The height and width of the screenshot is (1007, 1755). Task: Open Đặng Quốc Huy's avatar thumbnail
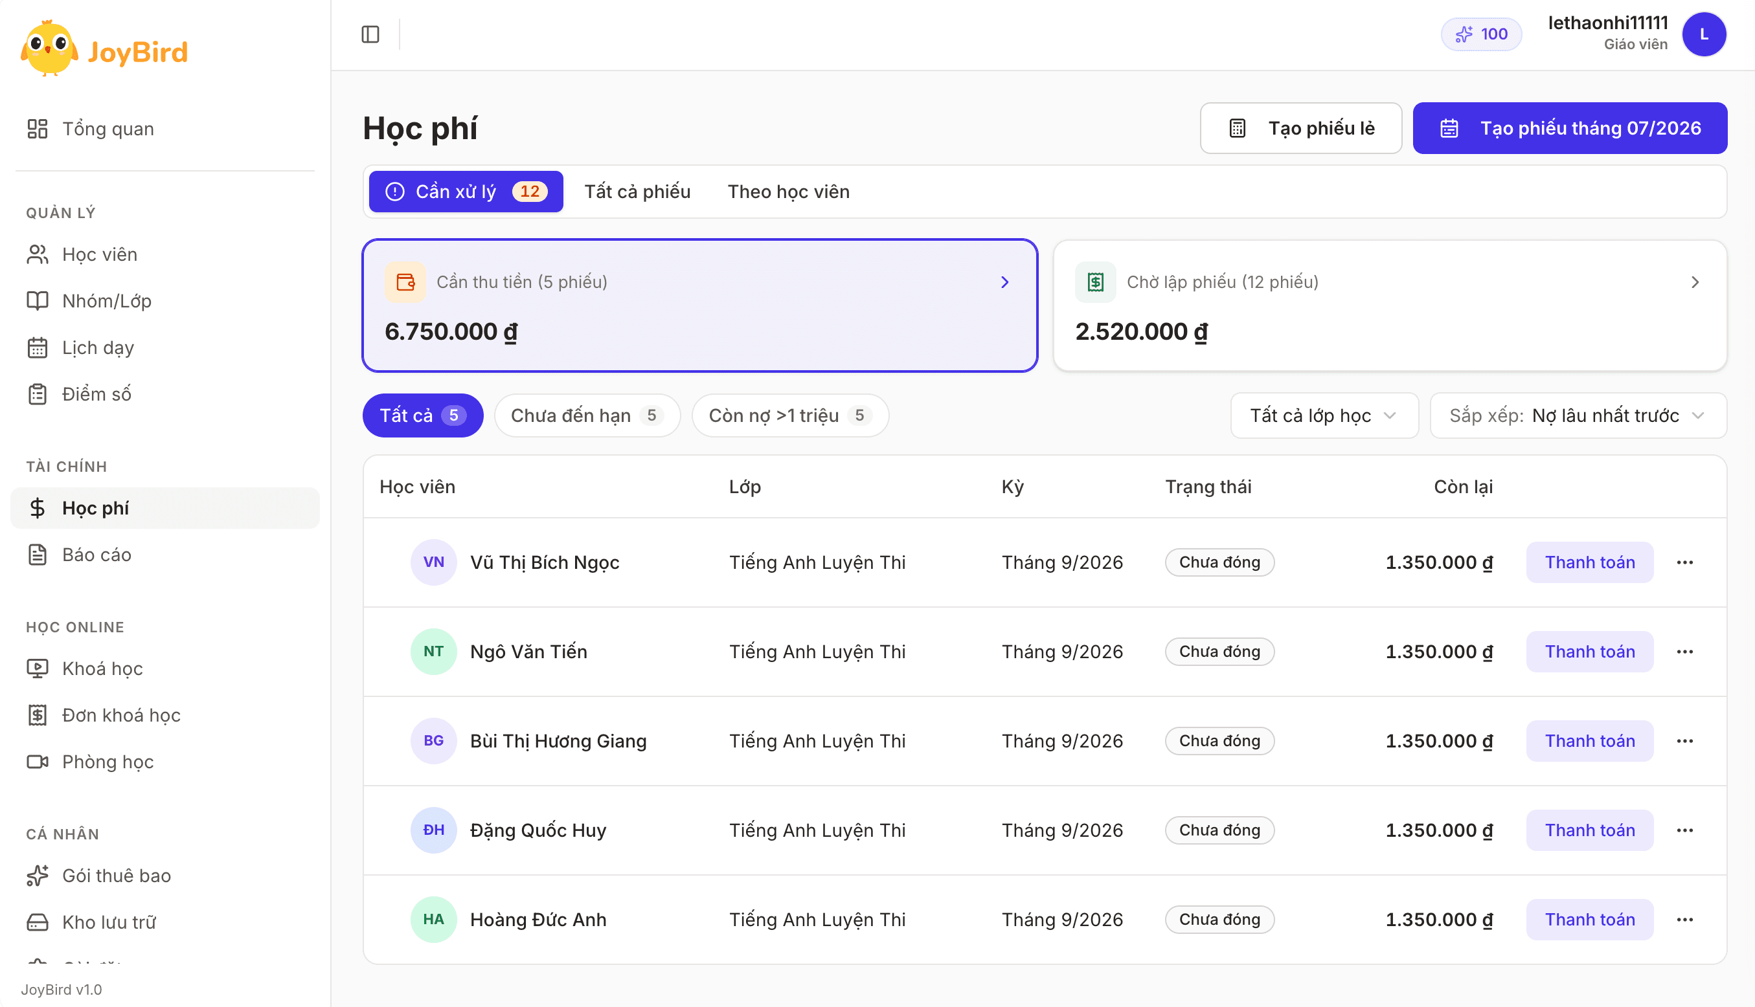[x=433, y=830]
